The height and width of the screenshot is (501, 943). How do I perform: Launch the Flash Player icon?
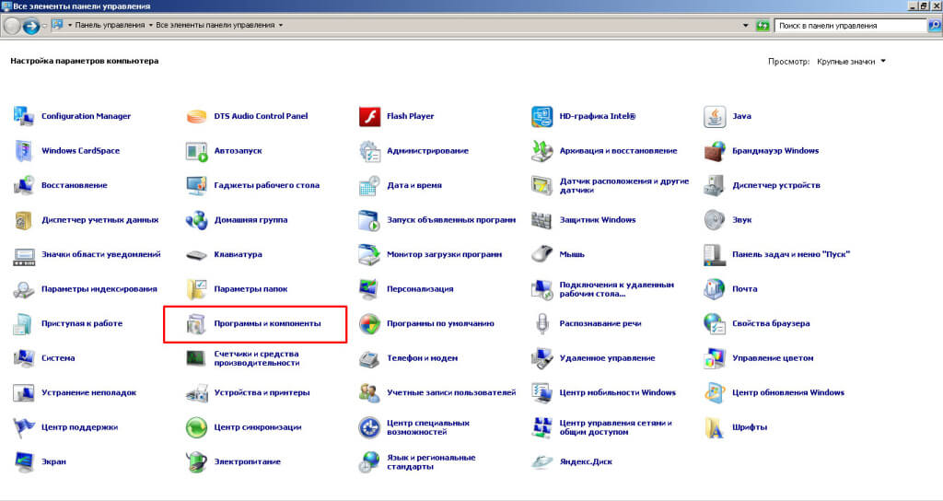(x=369, y=116)
